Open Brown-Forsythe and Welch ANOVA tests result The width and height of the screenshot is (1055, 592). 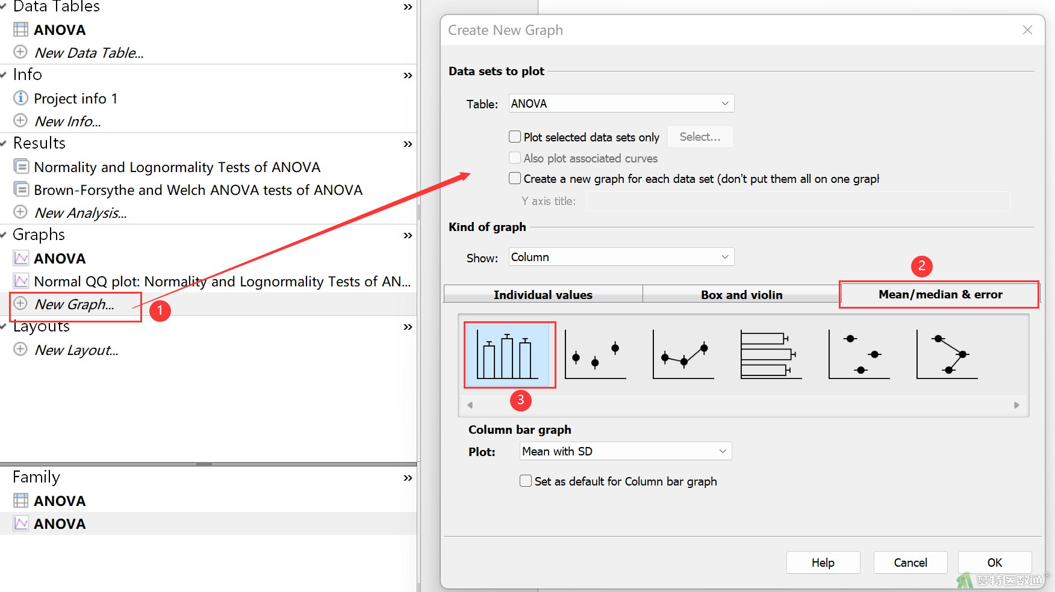(198, 190)
